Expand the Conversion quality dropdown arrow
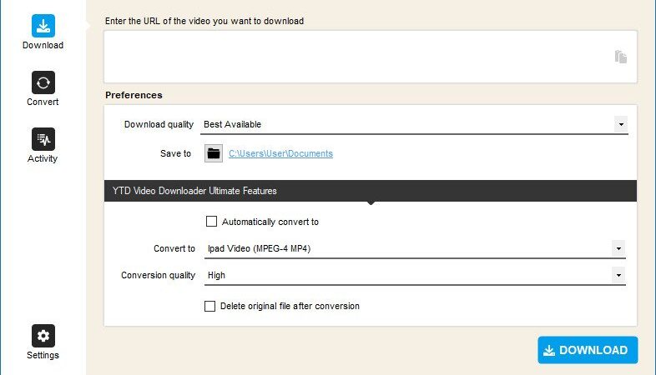656x375 pixels. tap(618, 276)
